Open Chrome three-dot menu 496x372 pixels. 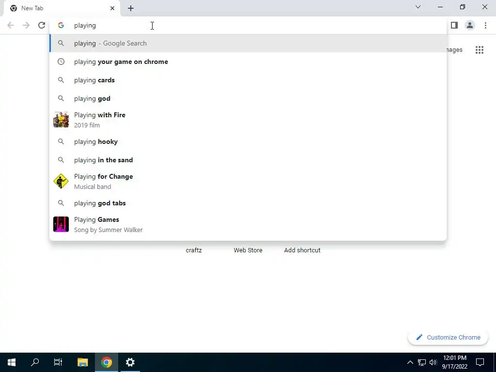pyautogui.click(x=485, y=25)
